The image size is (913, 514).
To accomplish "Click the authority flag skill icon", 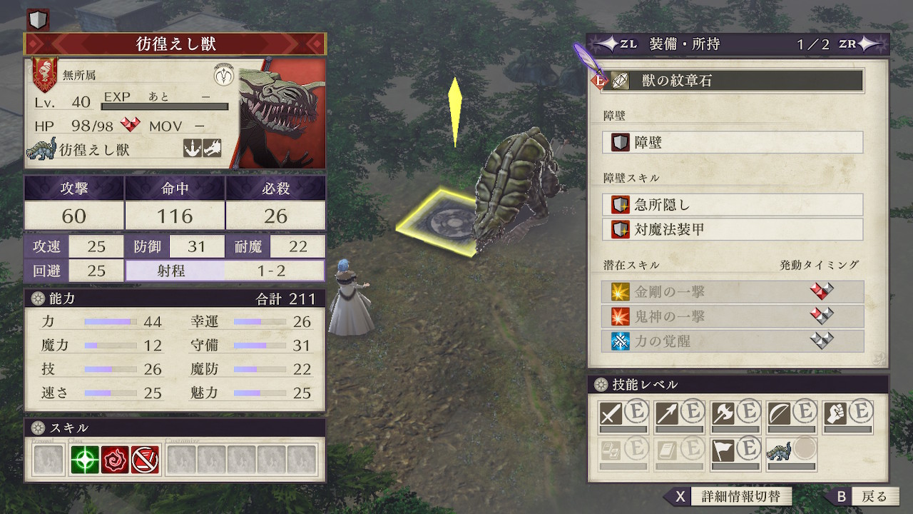I will [723, 450].
